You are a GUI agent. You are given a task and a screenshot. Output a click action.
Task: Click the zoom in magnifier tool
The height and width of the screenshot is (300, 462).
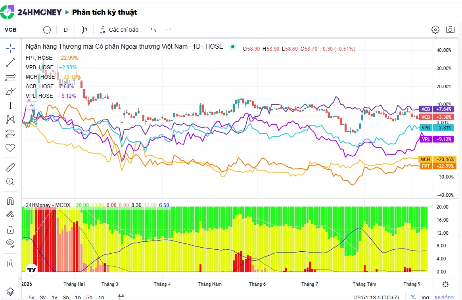click(x=10, y=182)
